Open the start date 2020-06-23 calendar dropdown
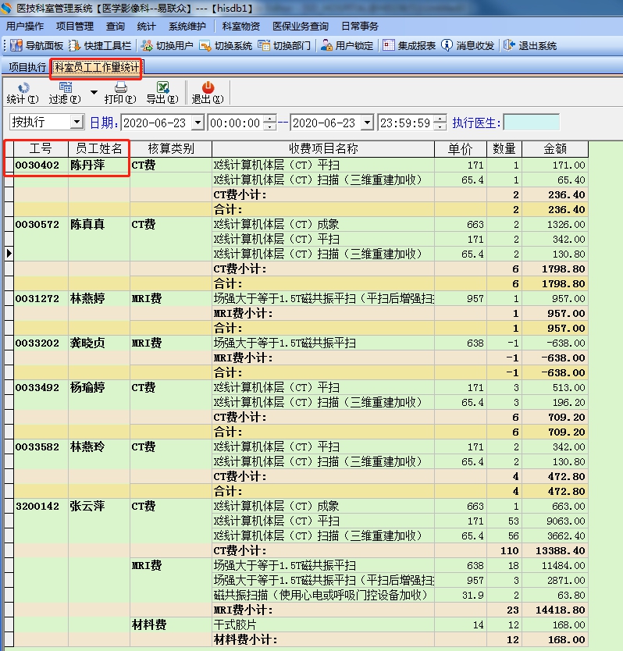The width and height of the screenshot is (623, 651). (198, 123)
